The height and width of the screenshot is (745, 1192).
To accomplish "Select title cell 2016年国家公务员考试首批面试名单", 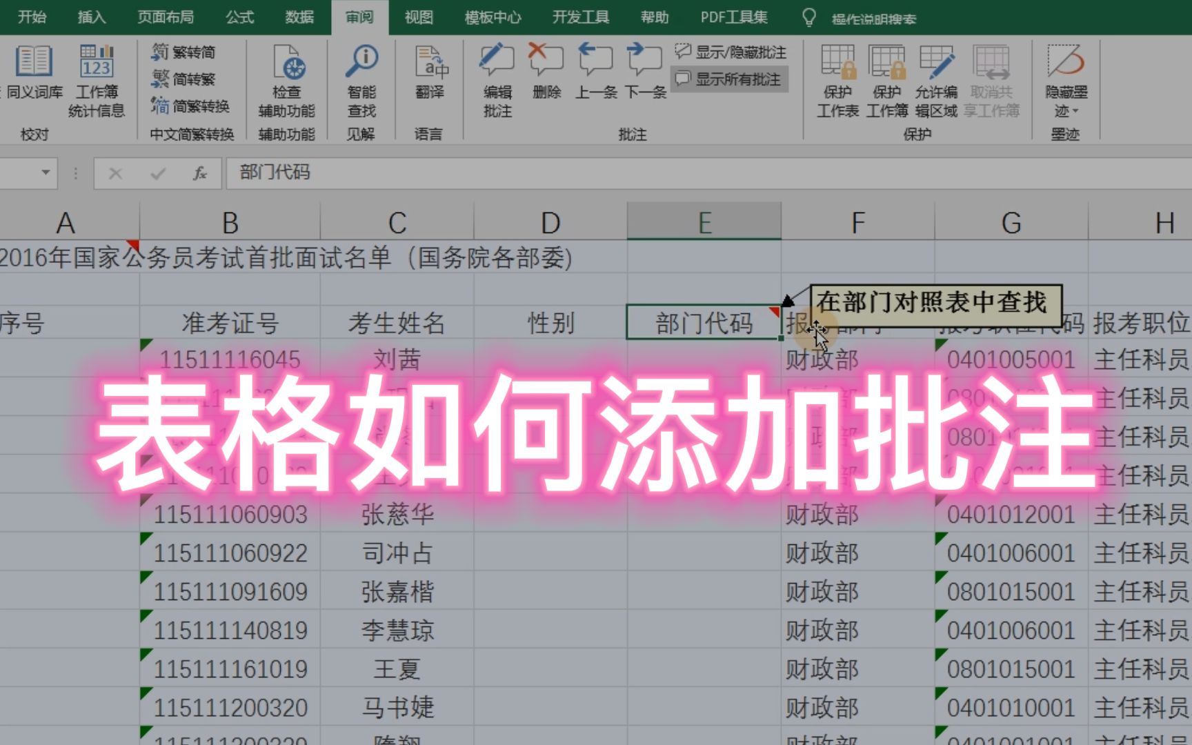I will 286,258.
